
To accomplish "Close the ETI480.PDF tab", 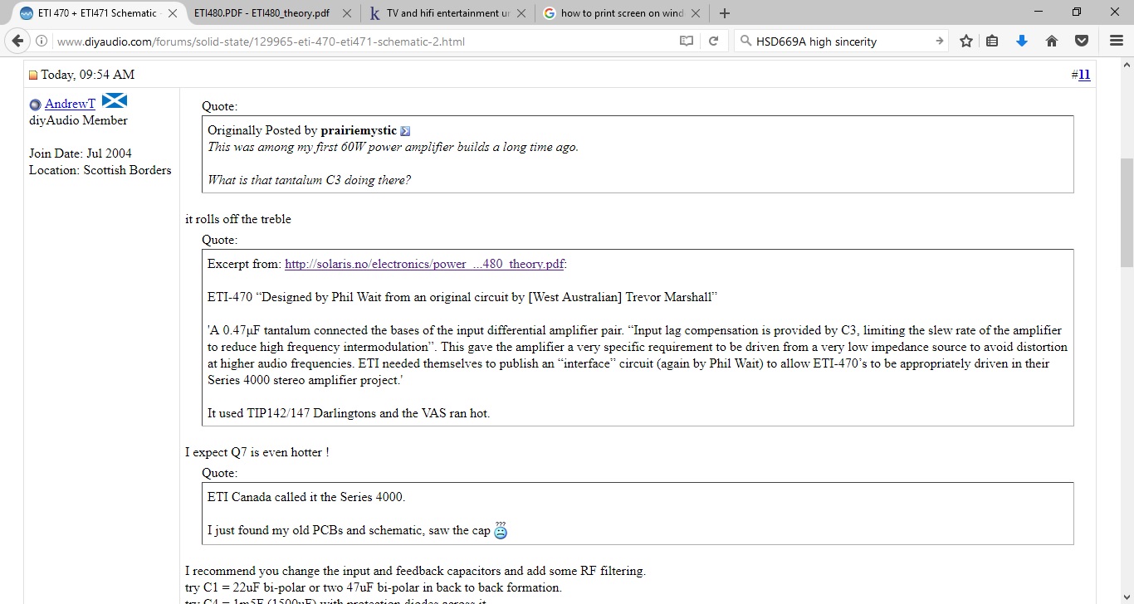I will point(346,13).
